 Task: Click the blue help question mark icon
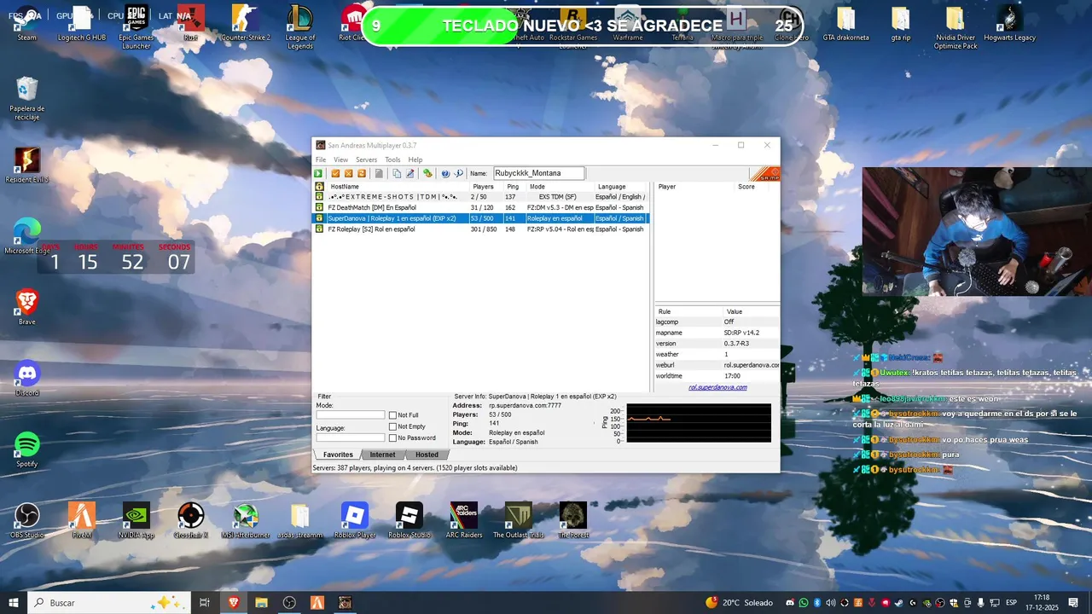click(x=445, y=173)
